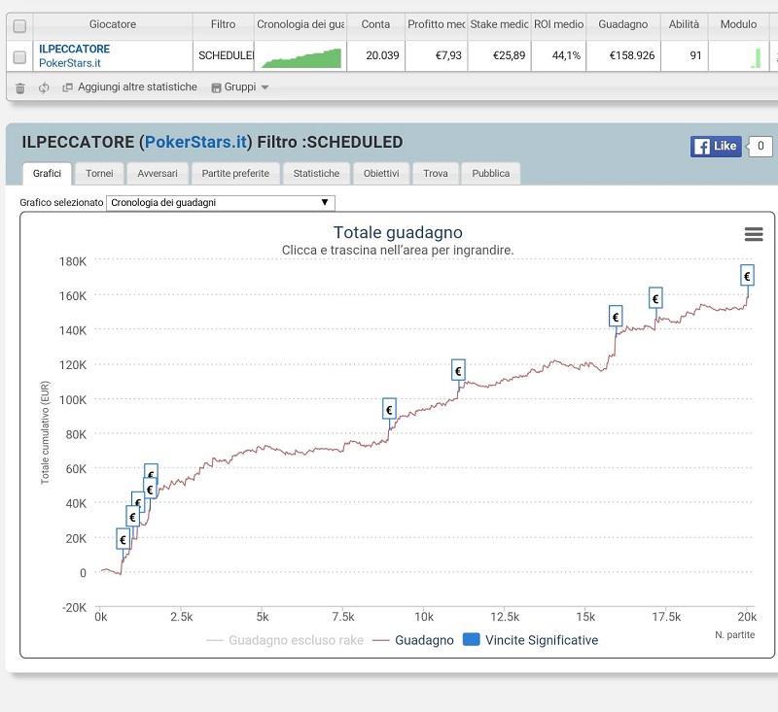Image resolution: width=778 pixels, height=712 pixels.
Task: Toggle Guadagno escluso rake legend series
Action: click(285, 640)
